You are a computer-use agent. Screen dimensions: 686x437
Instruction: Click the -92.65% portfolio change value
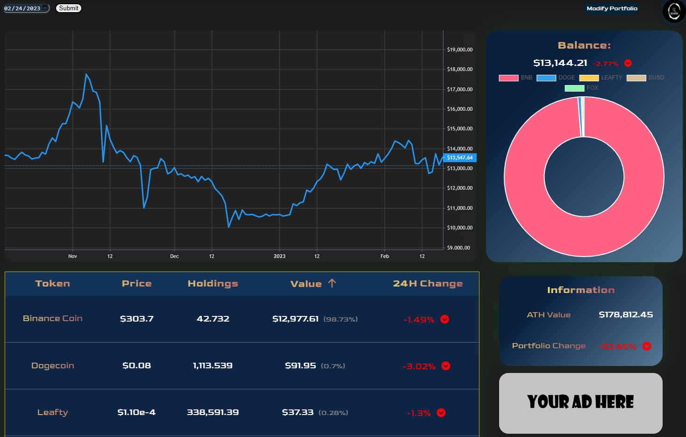point(617,347)
